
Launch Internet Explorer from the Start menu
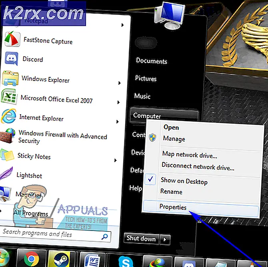[32, 117]
